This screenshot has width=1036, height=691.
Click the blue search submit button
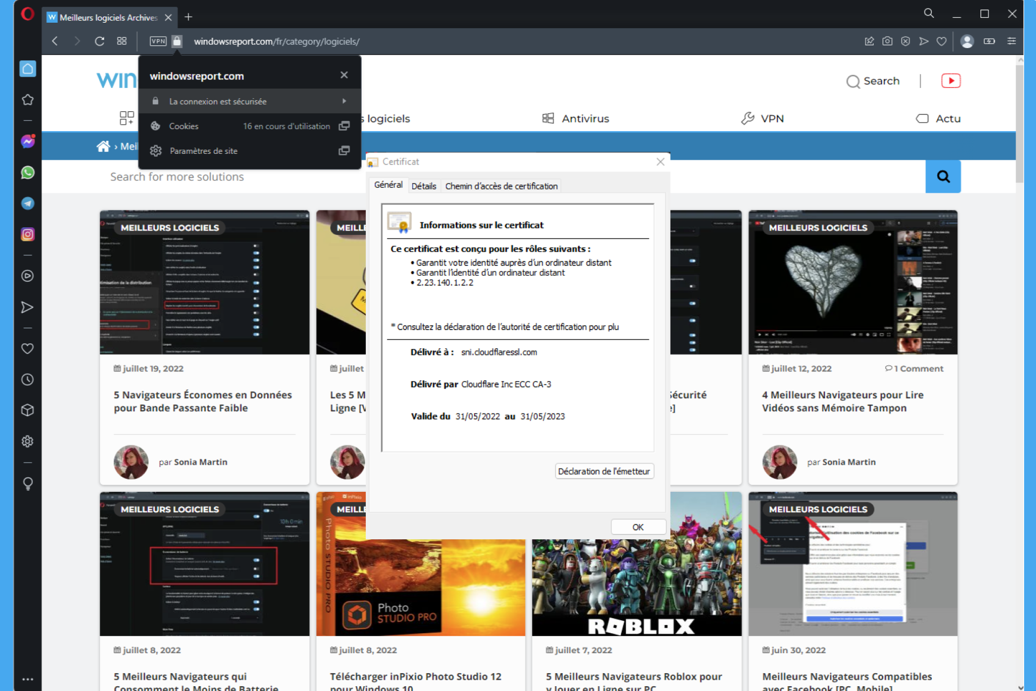(x=943, y=177)
